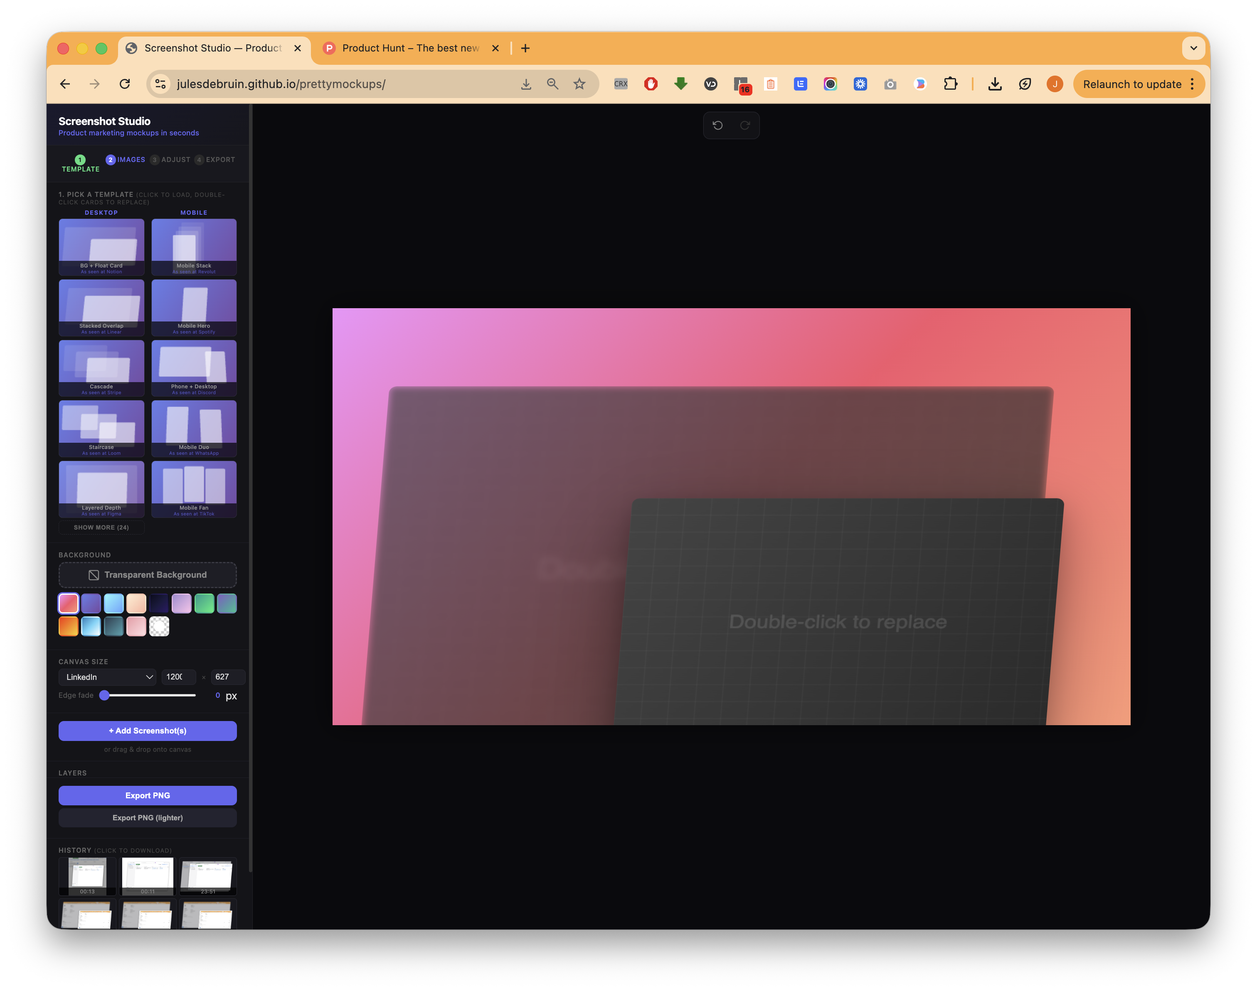Viewport: 1257px width, 991px height.
Task: Click the undo arrow above the canvas
Action: [x=718, y=125]
